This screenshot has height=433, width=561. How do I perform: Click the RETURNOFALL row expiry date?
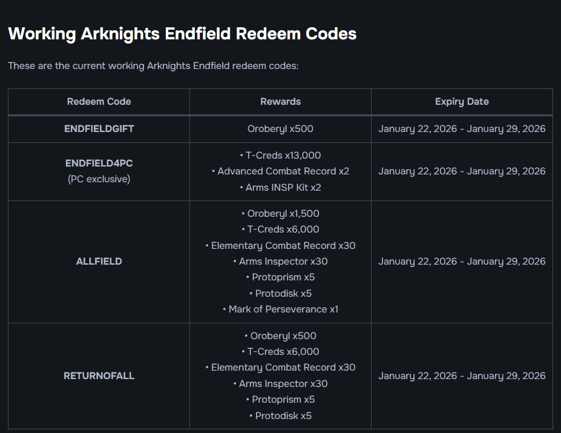(462, 376)
